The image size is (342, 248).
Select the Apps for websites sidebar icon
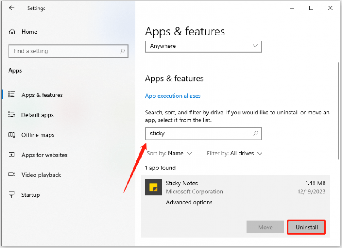12,155
